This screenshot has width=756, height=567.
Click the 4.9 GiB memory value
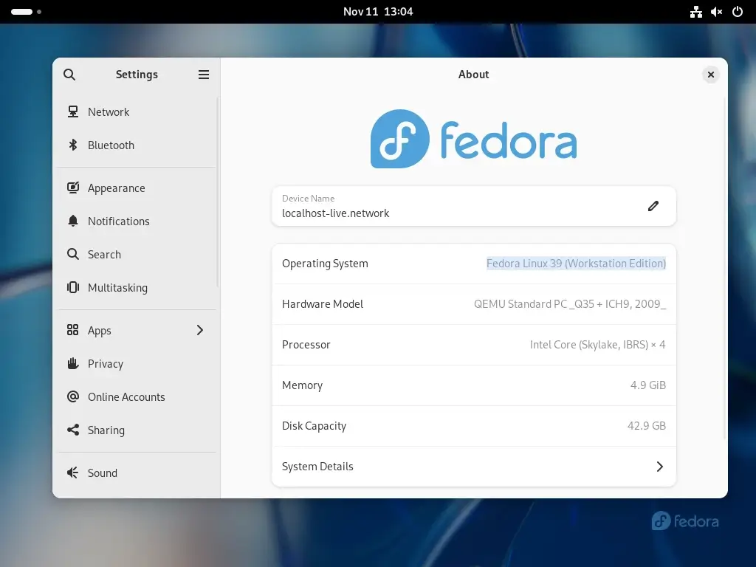[x=648, y=385]
